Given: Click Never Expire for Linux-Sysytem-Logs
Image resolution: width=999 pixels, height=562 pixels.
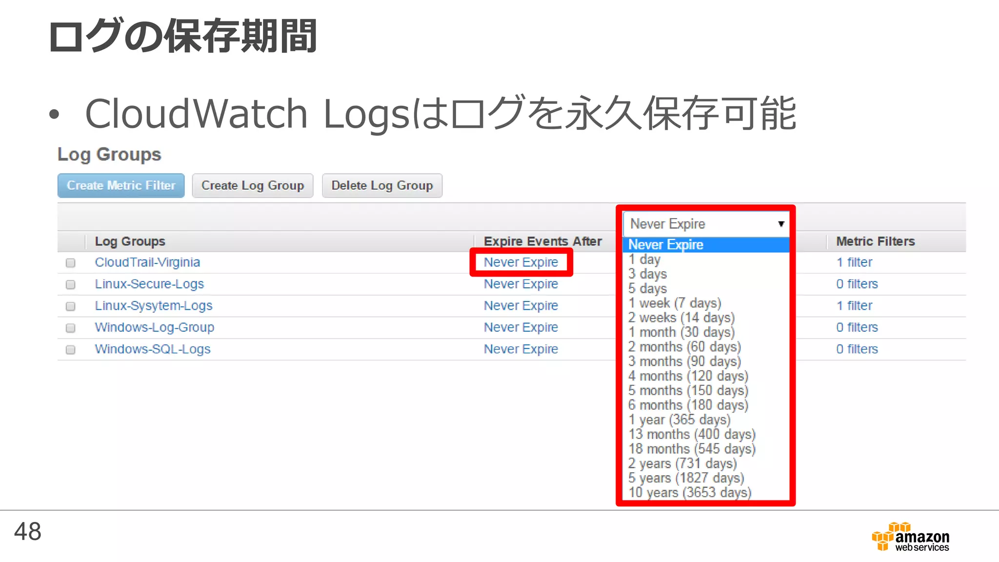Looking at the screenshot, I should 521,306.
